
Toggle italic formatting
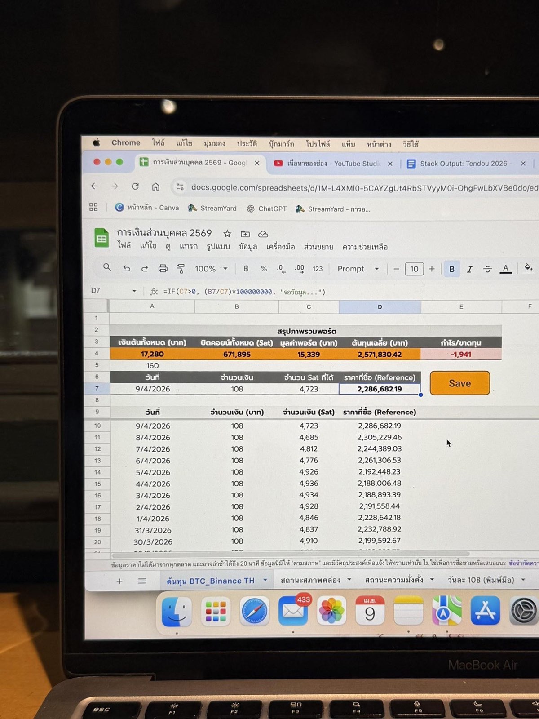tap(469, 269)
